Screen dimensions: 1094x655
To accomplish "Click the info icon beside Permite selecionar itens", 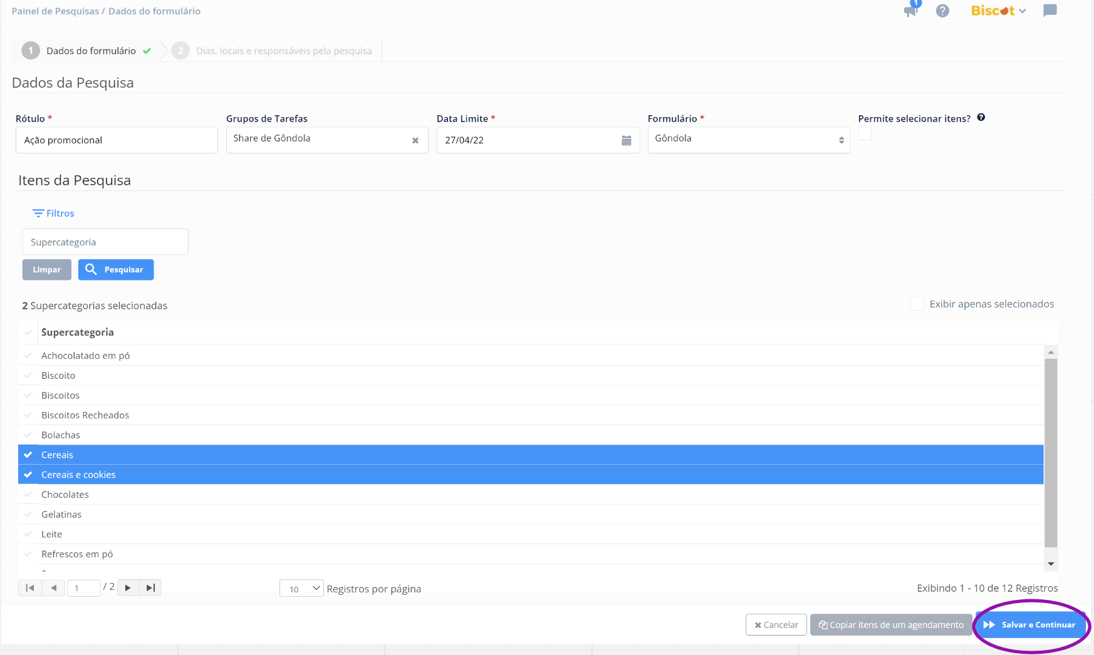I will pos(981,118).
